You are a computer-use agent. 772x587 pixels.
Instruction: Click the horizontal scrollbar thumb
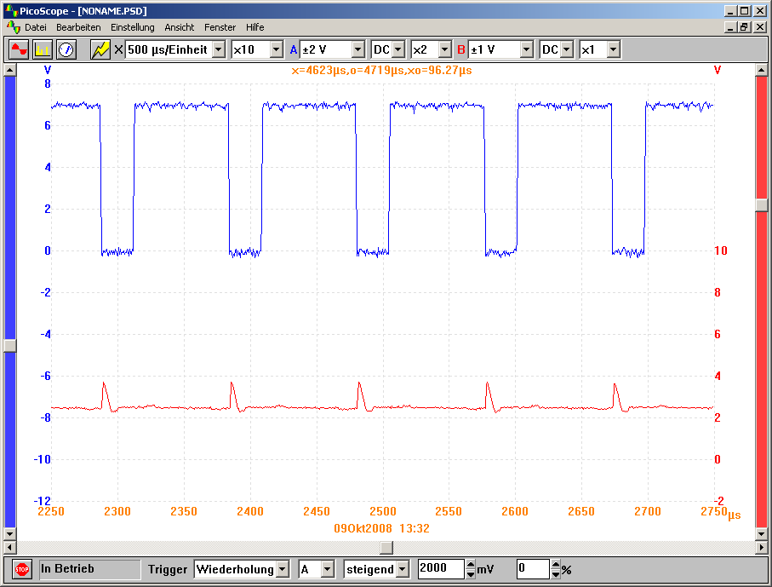click(x=386, y=547)
